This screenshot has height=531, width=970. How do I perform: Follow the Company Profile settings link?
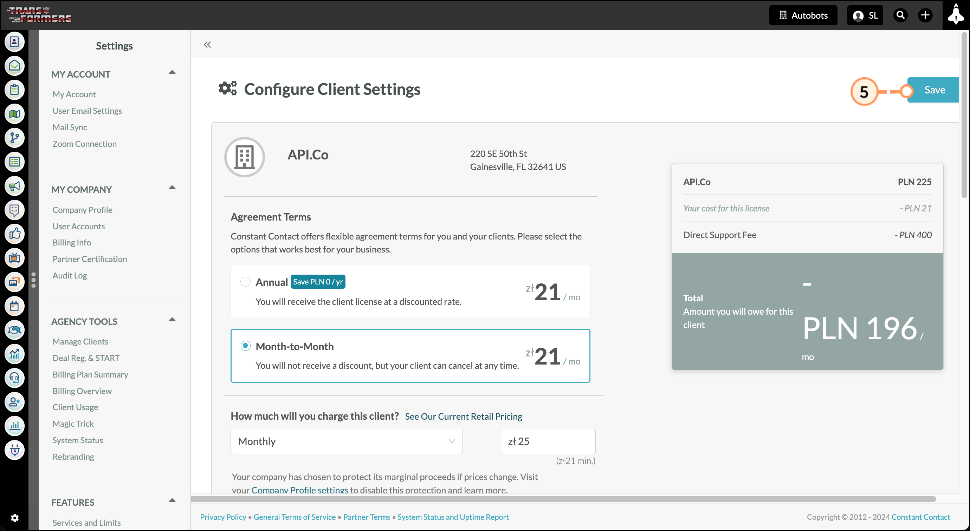(x=300, y=490)
